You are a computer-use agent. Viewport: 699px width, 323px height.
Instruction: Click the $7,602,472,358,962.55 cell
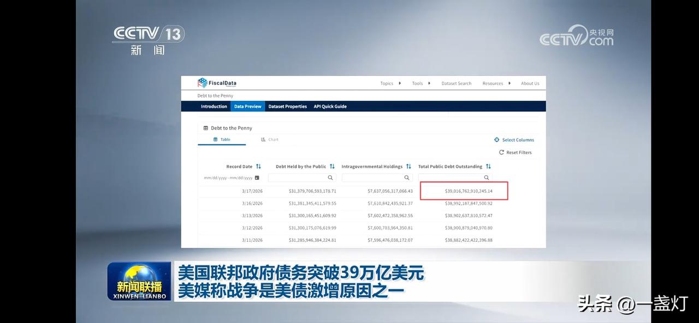click(390, 216)
